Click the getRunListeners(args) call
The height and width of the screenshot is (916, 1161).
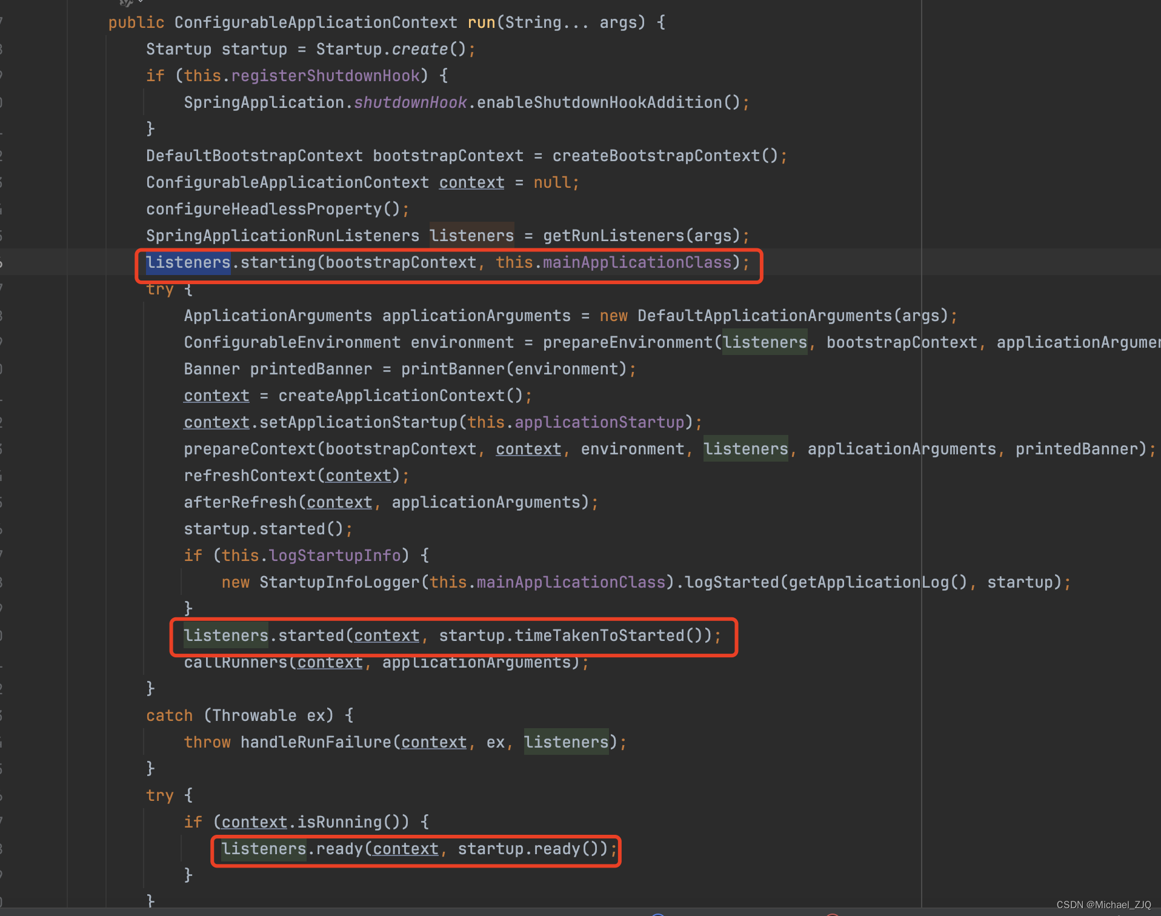pyautogui.click(x=642, y=236)
